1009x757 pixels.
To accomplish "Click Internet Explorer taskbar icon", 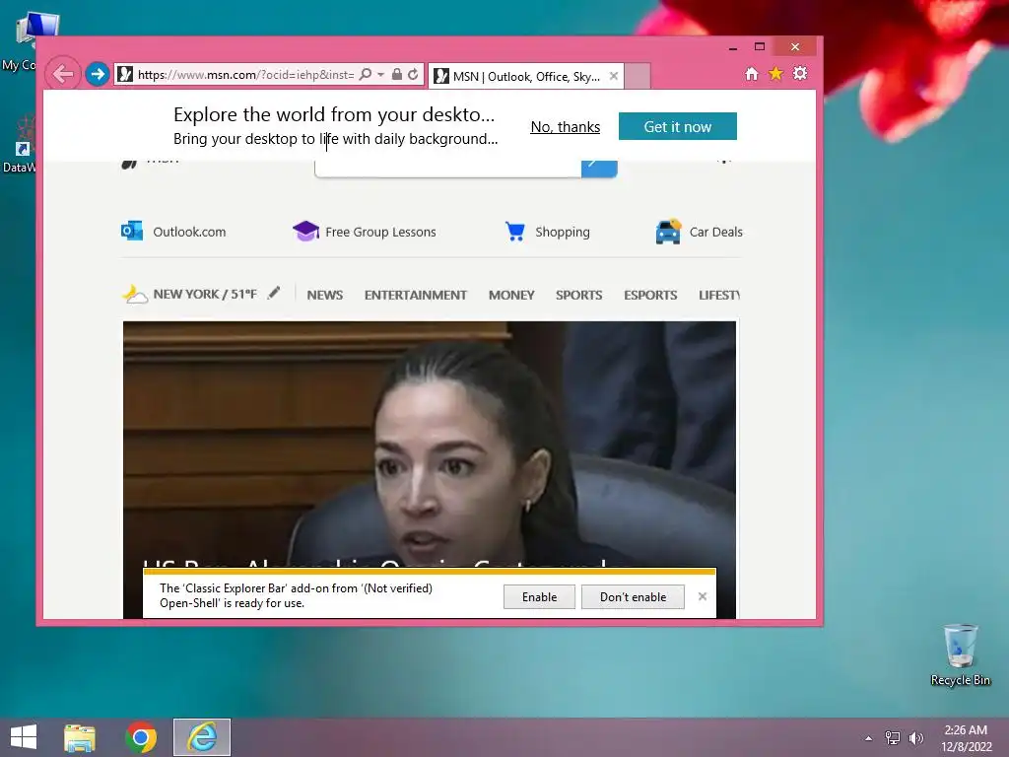I will pyautogui.click(x=201, y=737).
